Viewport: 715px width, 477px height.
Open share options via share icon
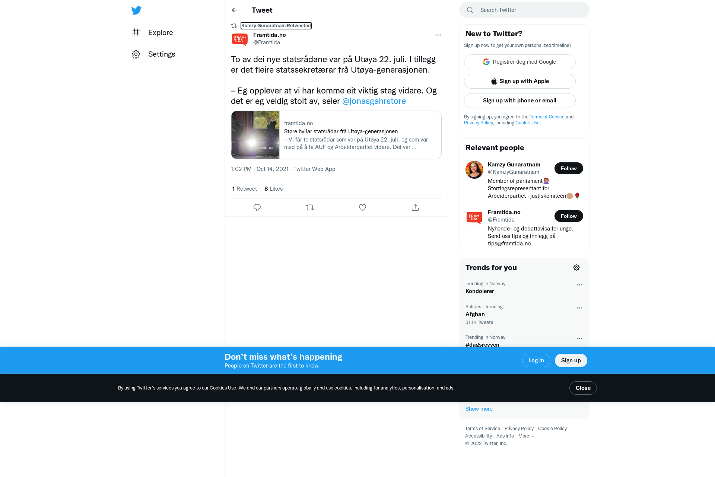click(x=415, y=207)
